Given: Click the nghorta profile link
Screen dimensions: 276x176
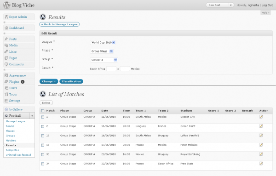Looking at the screenshot, I should pyautogui.click(x=253, y=5).
